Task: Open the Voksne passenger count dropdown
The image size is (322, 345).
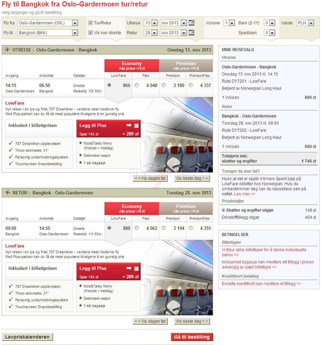Action: tap(229, 23)
